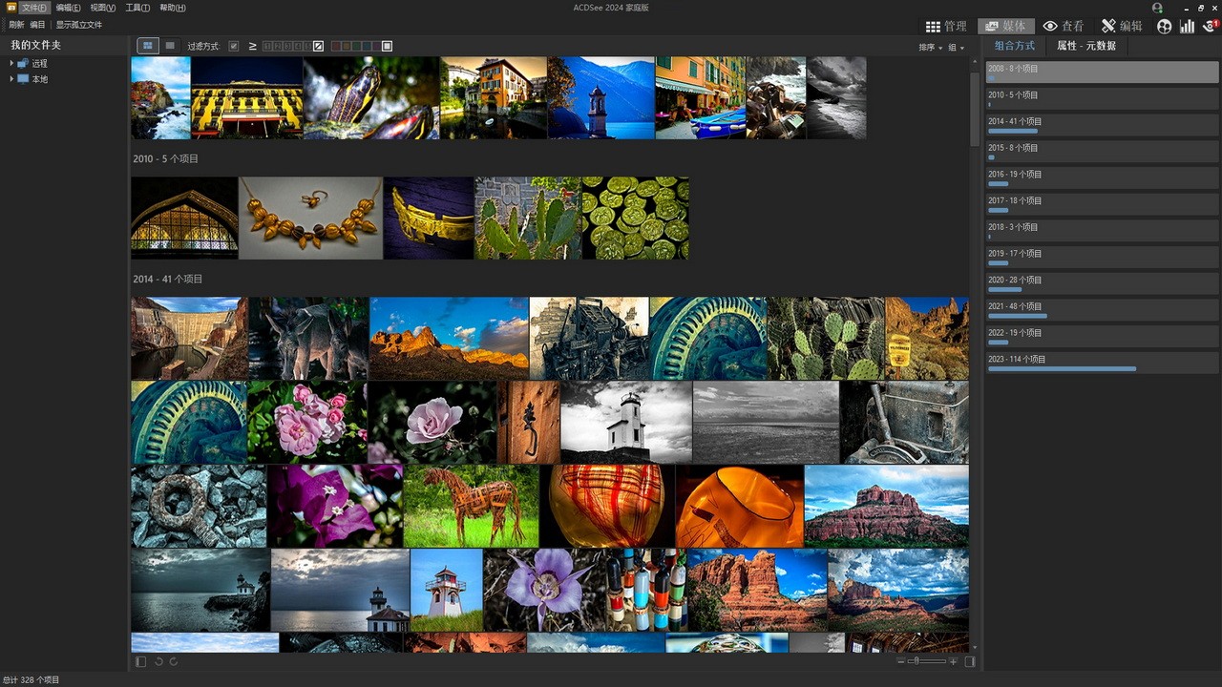Click the greater-than-or-equal rating operator

pos(253,46)
